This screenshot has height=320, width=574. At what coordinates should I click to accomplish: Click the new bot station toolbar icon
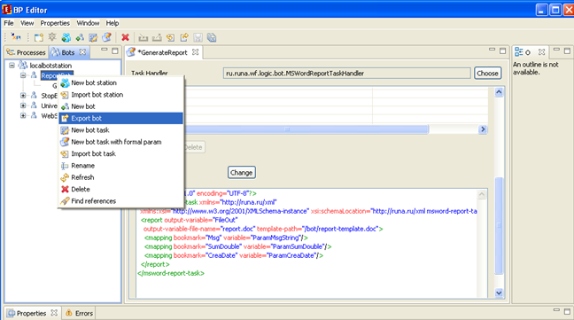click(66, 37)
